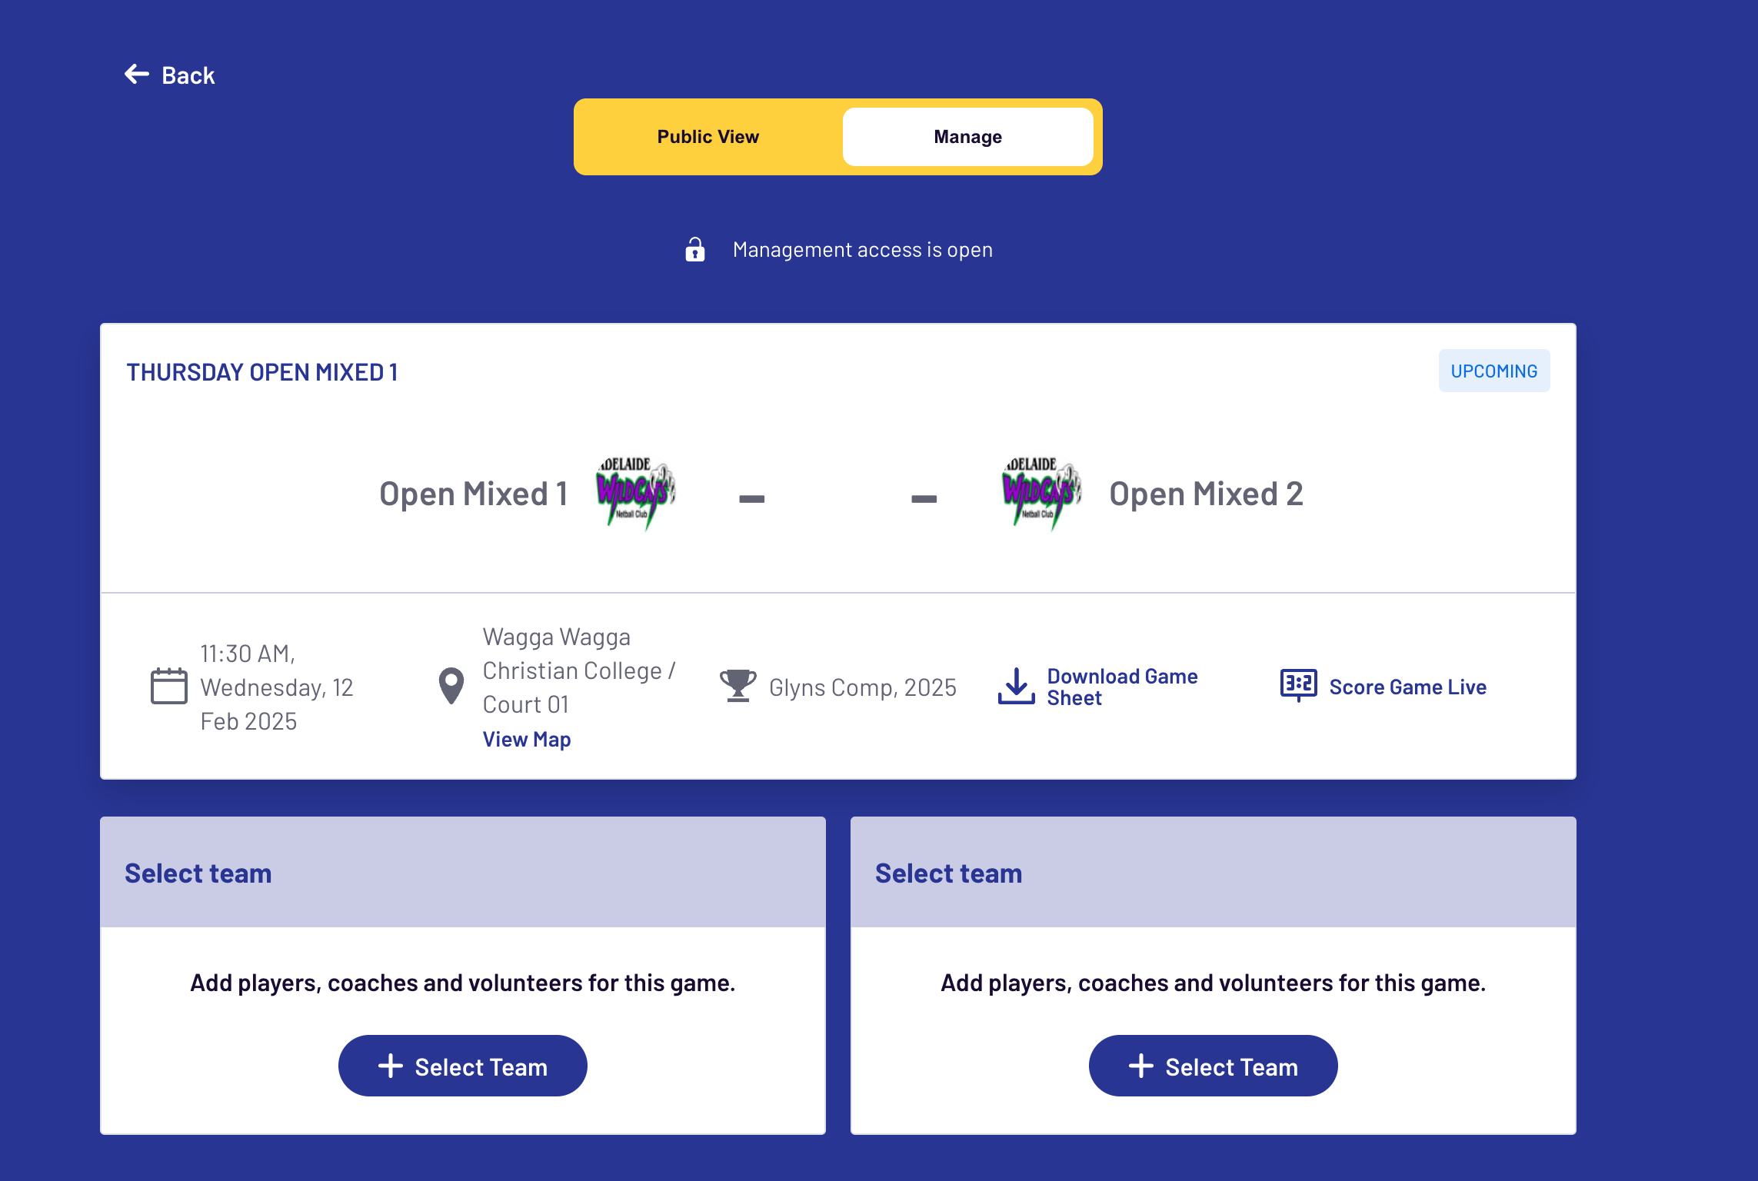Click the Open Mixed 1 Wildcats logo
The height and width of the screenshot is (1181, 1758).
[636, 493]
